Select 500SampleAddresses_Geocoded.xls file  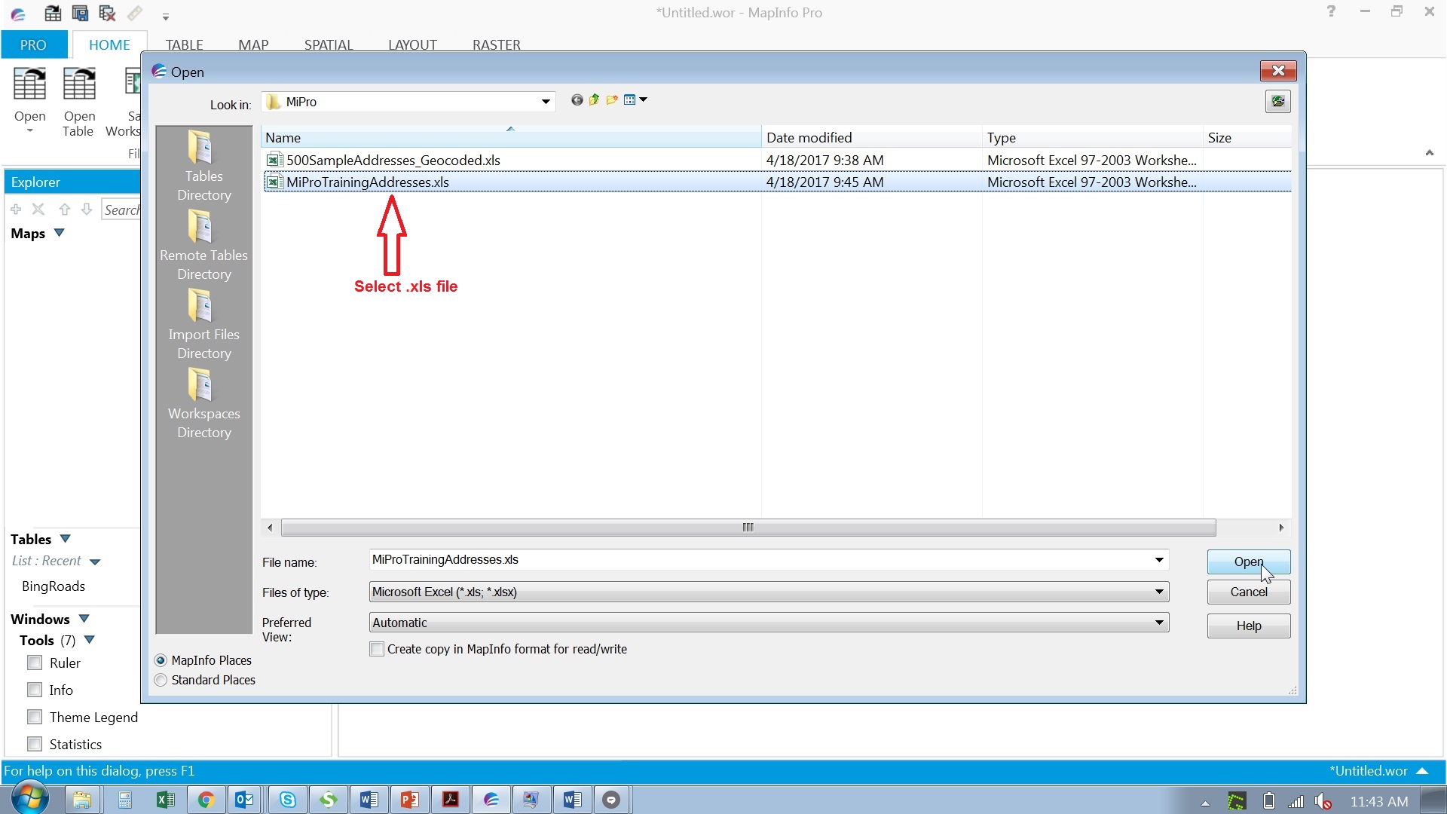point(393,161)
